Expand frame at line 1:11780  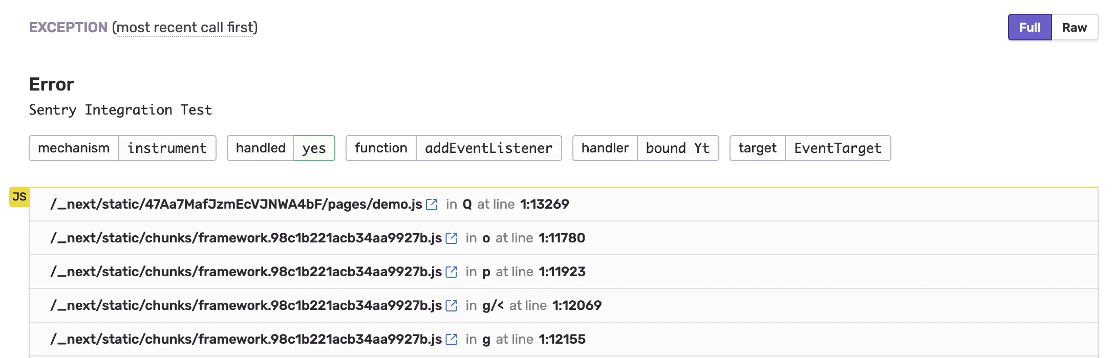768,238
